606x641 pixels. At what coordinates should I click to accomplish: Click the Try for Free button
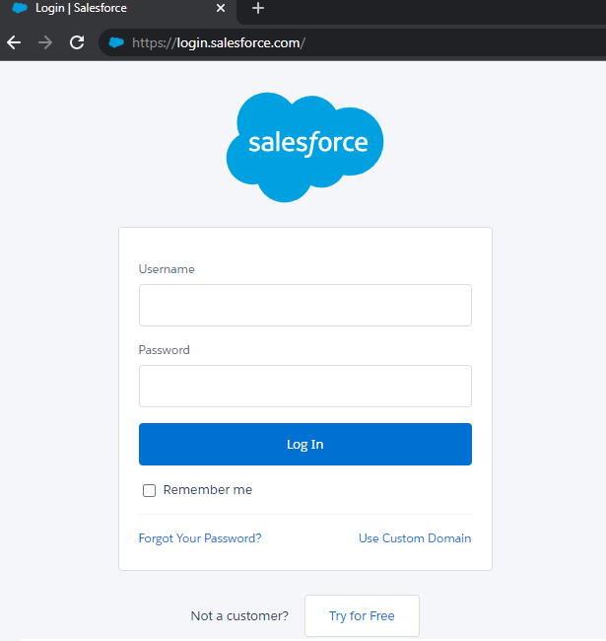(362, 616)
